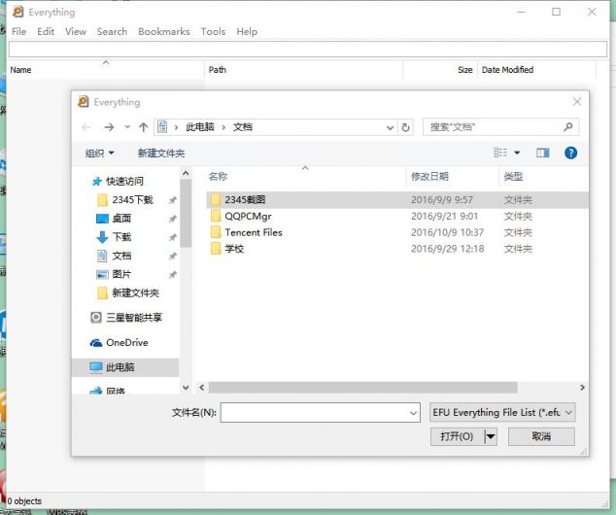Go up one folder level
The image size is (616, 515).
point(144,127)
